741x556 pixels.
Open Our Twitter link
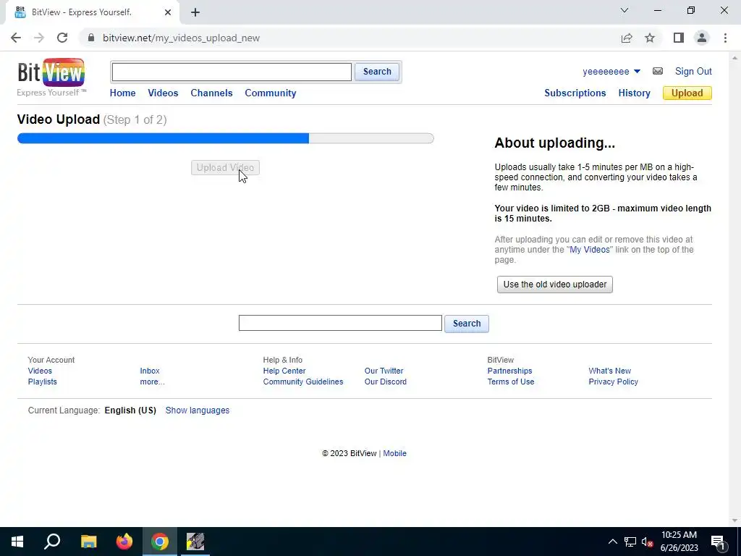pyautogui.click(x=384, y=371)
